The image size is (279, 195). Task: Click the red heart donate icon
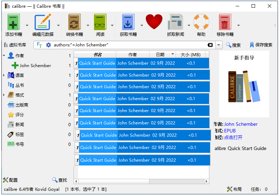(154, 22)
